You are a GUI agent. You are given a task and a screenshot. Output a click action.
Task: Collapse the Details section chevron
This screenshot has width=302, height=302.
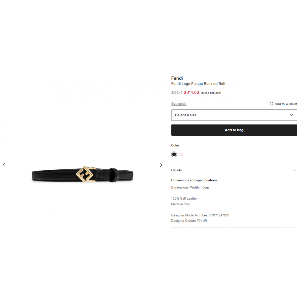(x=294, y=171)
